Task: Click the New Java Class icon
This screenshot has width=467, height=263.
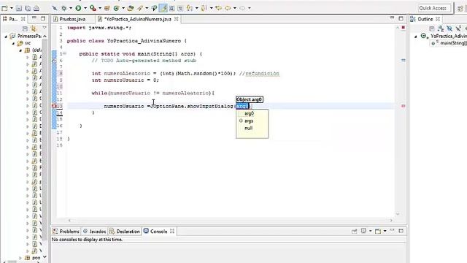Action: point(117,8)
